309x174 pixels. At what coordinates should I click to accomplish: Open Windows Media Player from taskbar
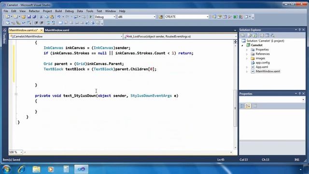pyautogui.click(x=51, y=169)
